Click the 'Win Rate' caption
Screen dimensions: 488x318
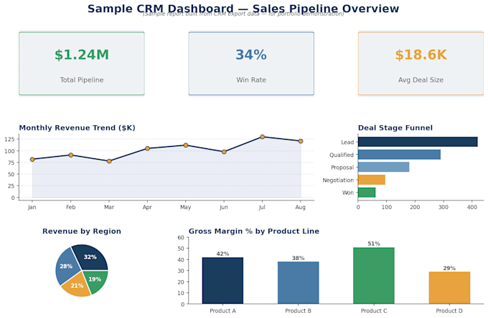pyautogui.click(x=251, y=79)
